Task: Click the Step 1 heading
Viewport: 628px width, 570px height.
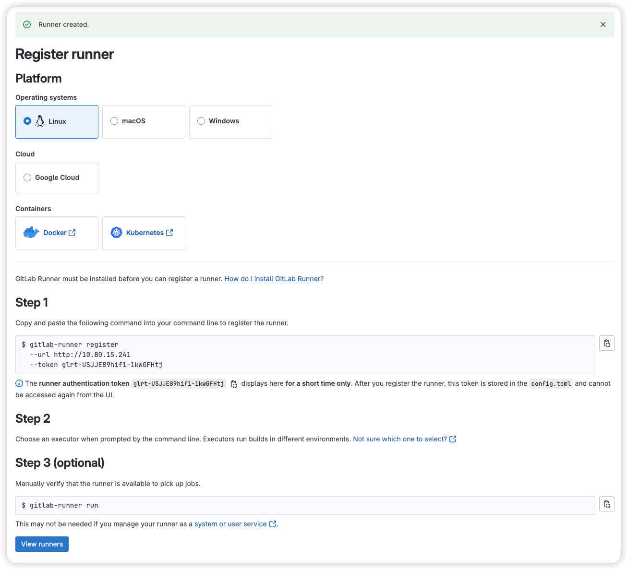Action: (x=32, y=302)
